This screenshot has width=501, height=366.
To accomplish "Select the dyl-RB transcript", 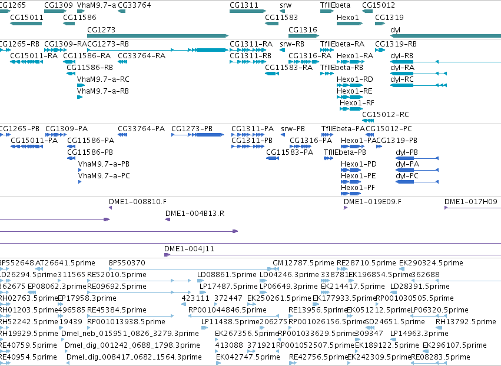I will click(x=446, y=62).
